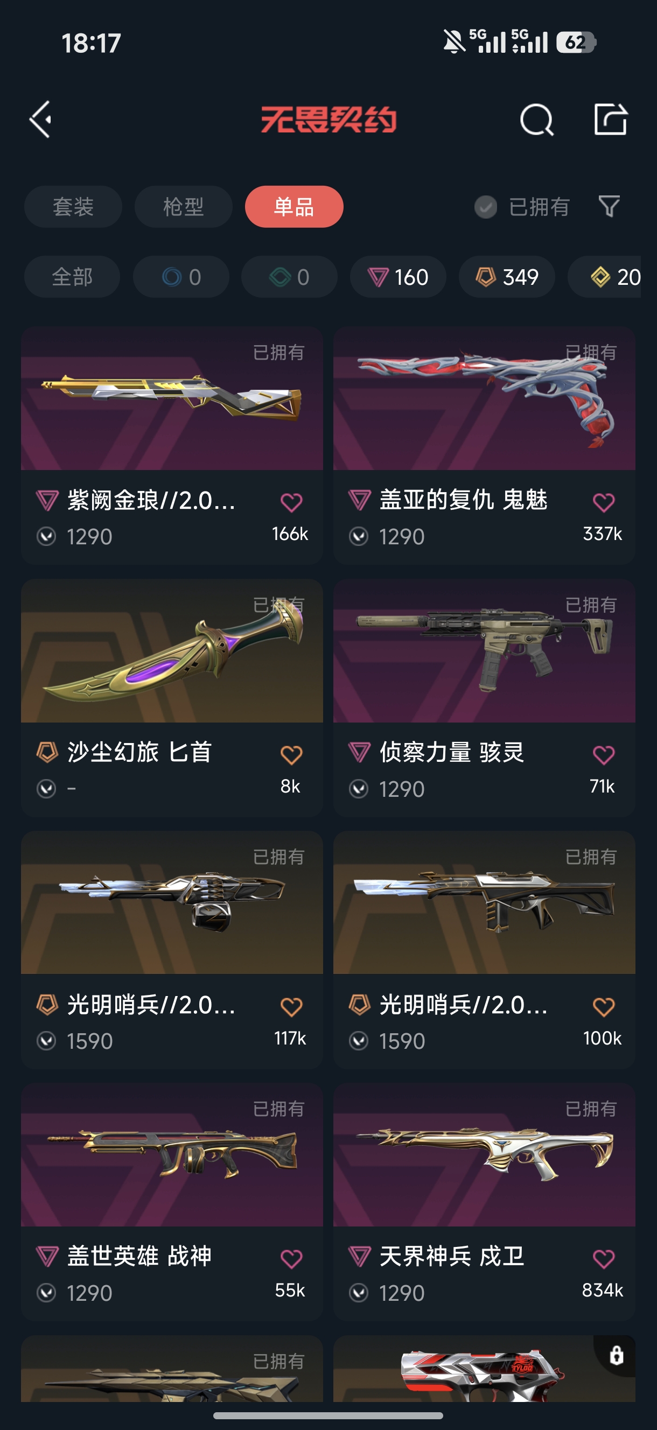
Task: Select the 全部 filter chip
Action: coord(72,276)
